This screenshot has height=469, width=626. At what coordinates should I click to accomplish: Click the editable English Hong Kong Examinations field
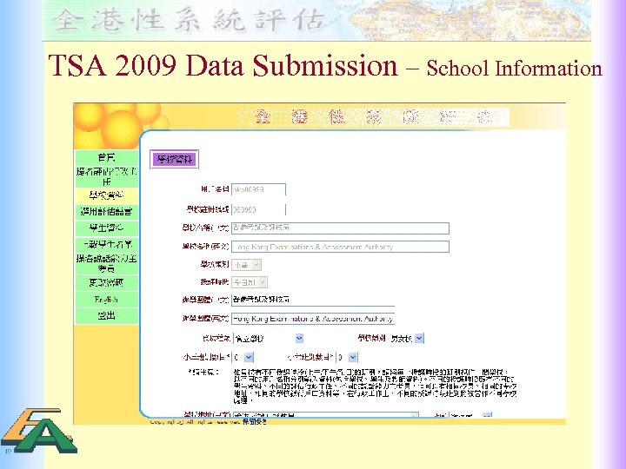click(313, 319)
